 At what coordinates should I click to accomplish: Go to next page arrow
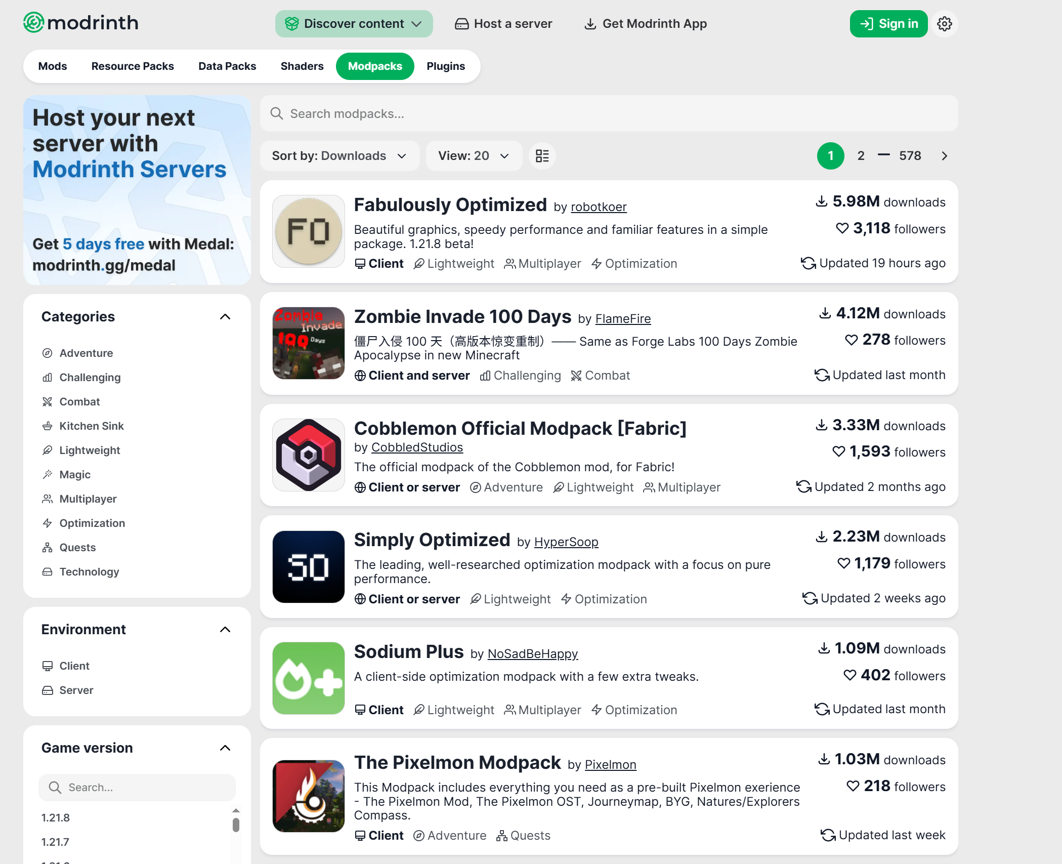[944, 156]
